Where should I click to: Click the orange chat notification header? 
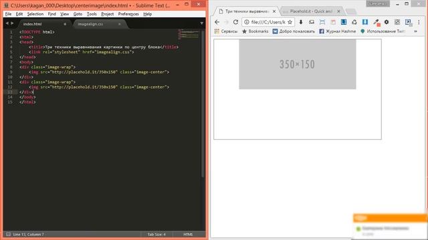(x=390, y=218)
